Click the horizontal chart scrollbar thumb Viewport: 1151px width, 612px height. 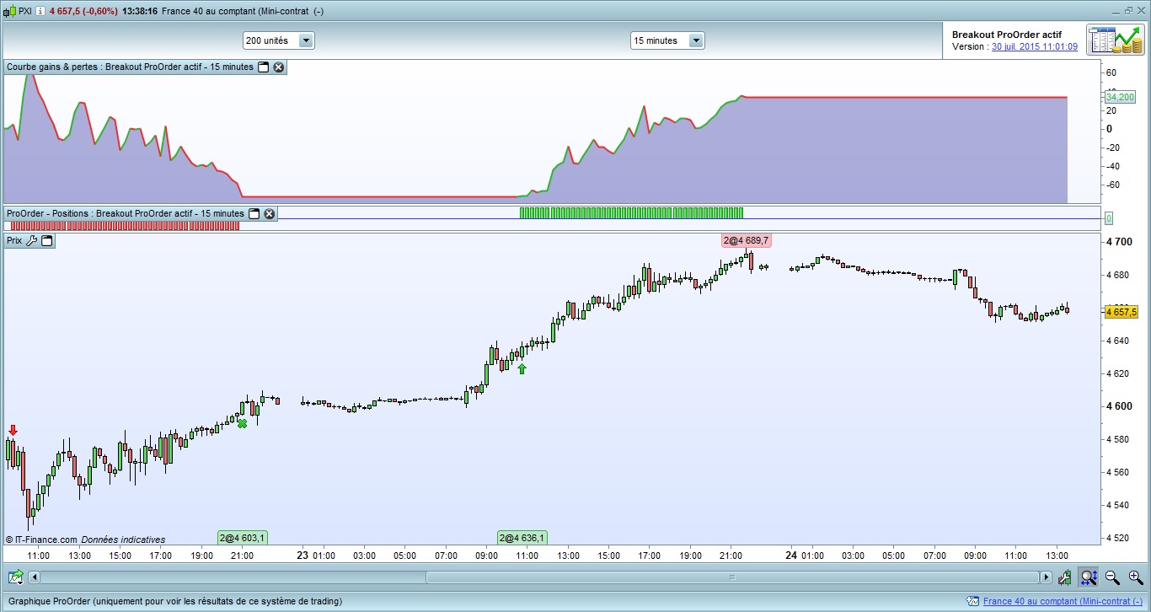pyautogui.click(x=732, y=577)
